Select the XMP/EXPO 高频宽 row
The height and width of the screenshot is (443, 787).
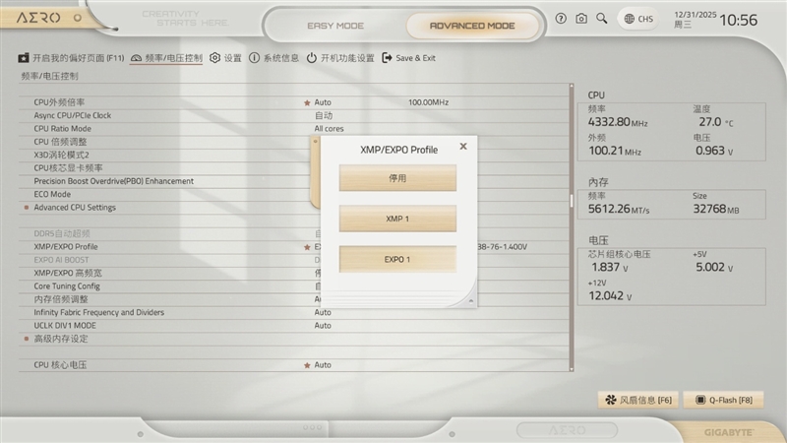pos(68,274)
